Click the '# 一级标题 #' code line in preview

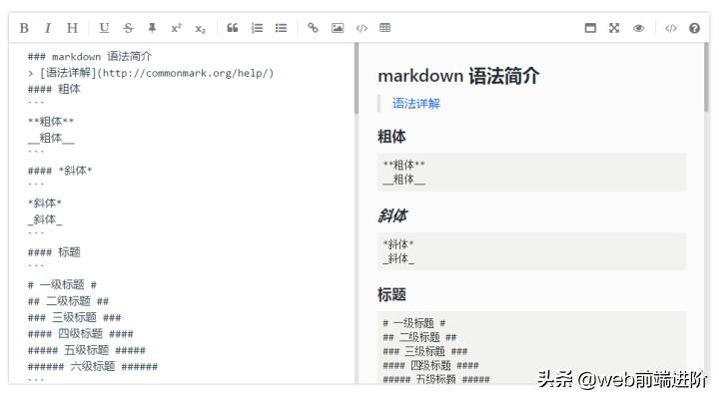(x=414, y=323)
